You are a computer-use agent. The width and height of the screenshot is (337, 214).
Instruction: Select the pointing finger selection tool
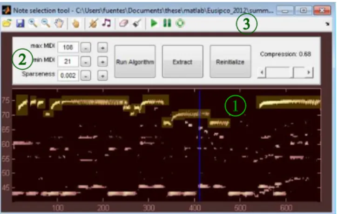point(76,24)
